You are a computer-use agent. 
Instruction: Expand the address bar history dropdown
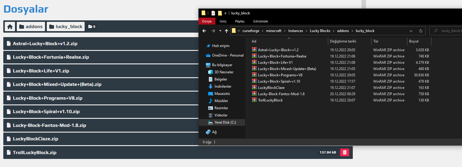coord(411,31)
